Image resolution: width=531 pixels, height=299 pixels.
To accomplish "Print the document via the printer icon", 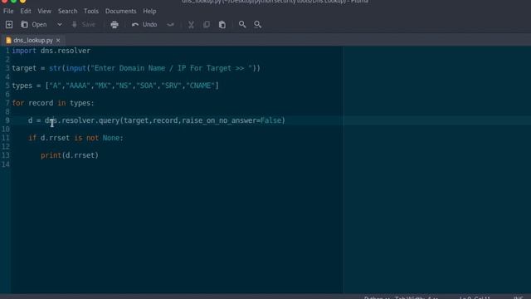I will click(x=114, y=24).
